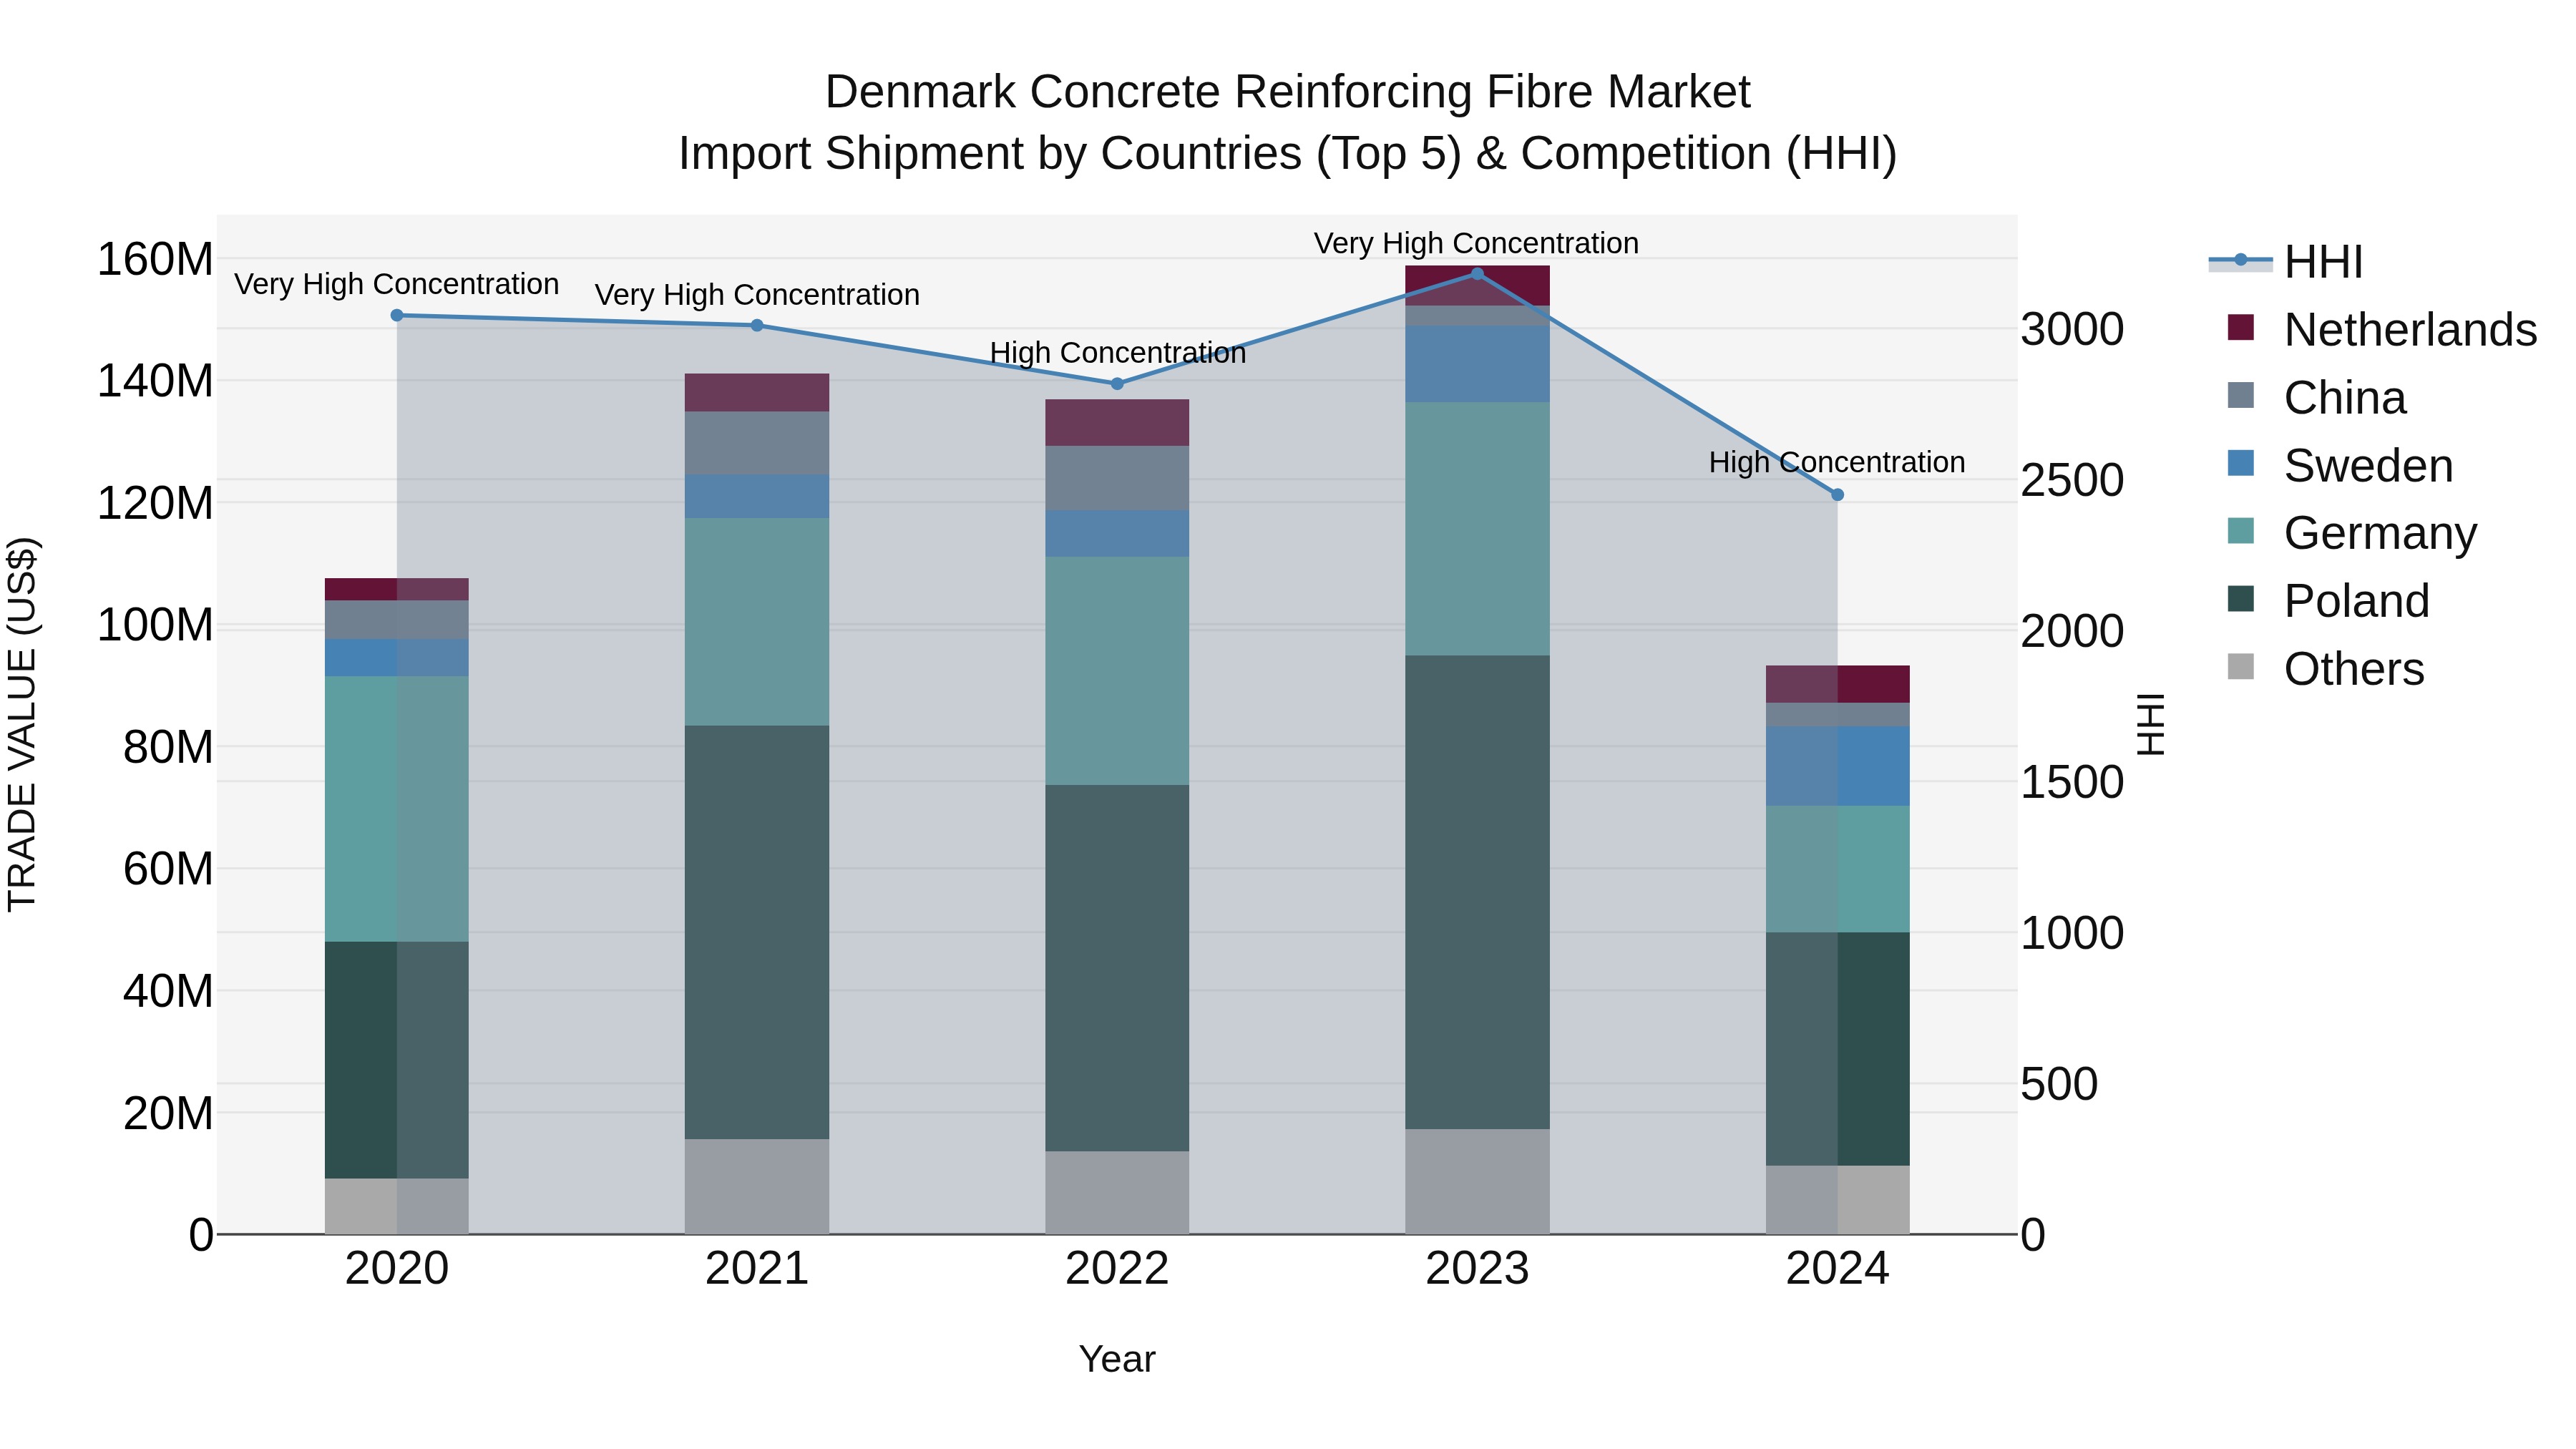Toggle the Sweden legend entry
2576x1449 pixels.
click(2340, 465)
